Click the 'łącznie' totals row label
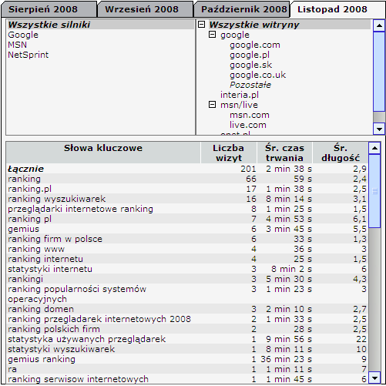 point(25,169)
